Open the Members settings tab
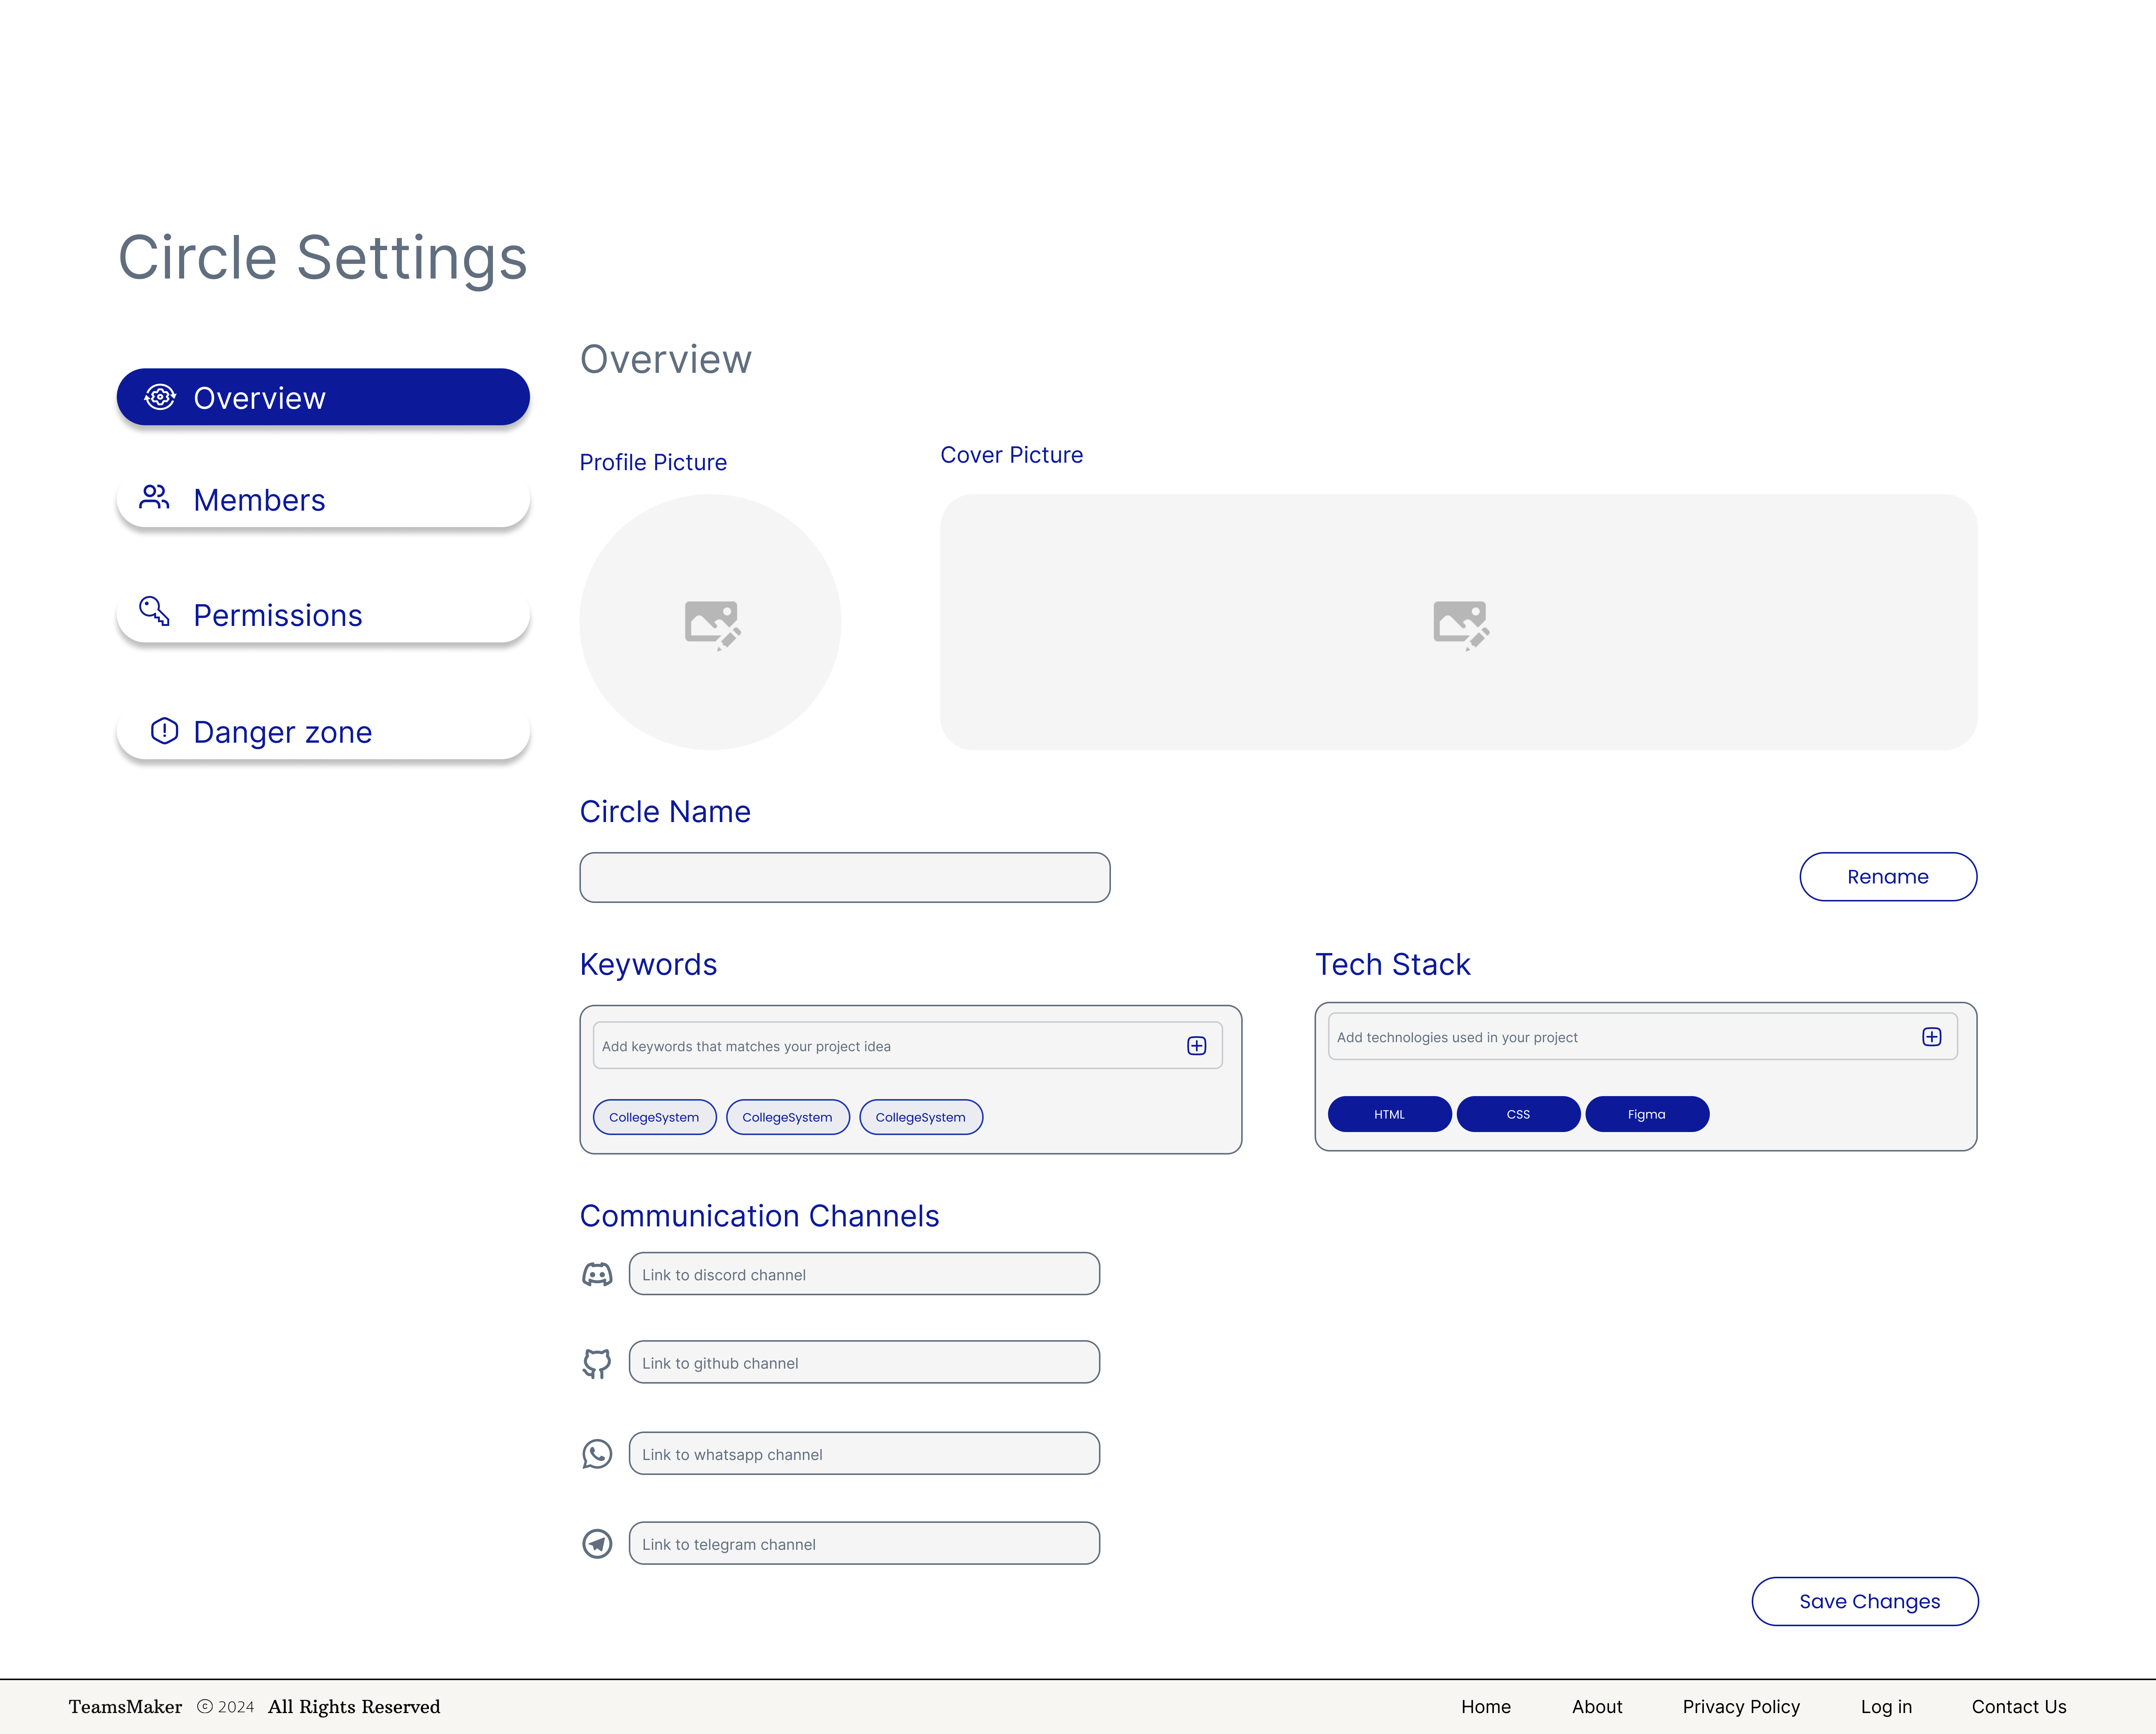 pos(323,500)
